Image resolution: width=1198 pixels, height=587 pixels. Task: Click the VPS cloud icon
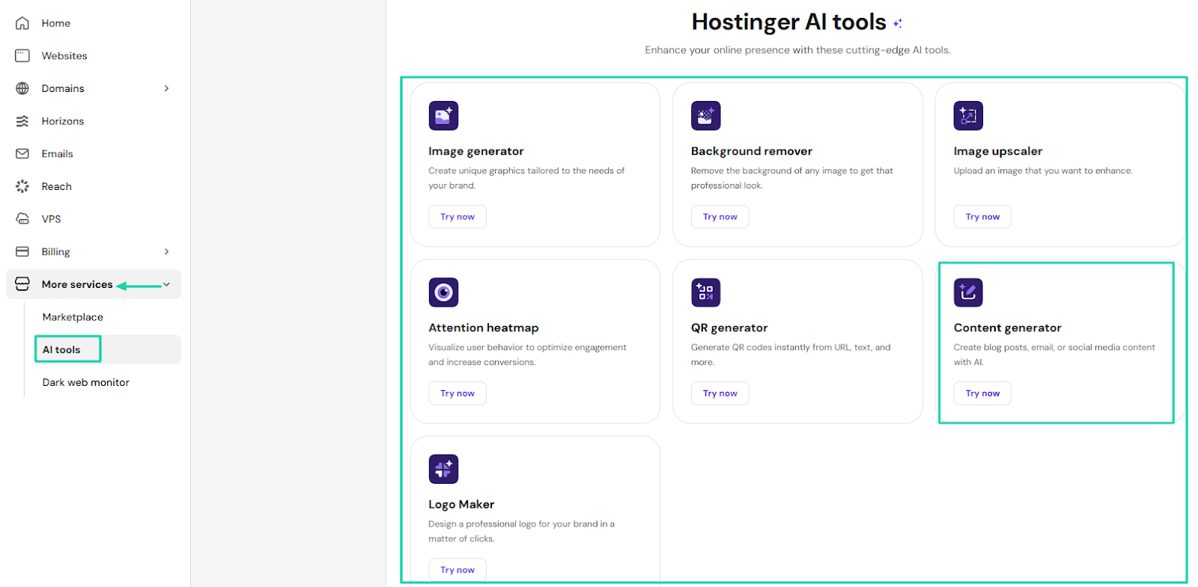pyautogui.click(x=22, y=219)
